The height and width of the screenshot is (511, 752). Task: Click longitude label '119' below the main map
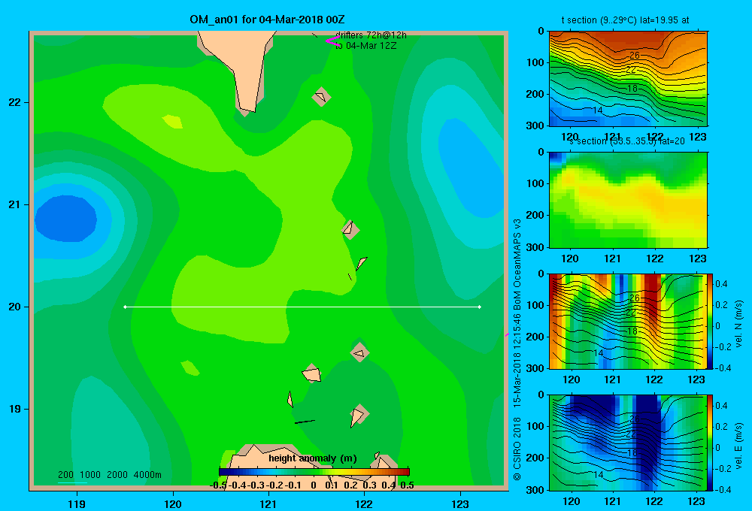(x=77, y=503)
